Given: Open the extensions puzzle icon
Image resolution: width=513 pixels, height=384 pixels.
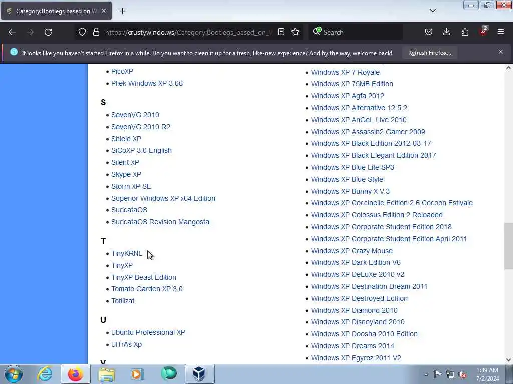Looking at the screenshot, I should [x=465, y=32].
